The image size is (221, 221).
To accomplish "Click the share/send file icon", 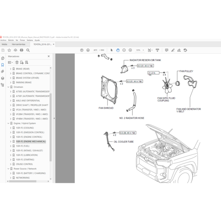I will (x=185, y=50).
